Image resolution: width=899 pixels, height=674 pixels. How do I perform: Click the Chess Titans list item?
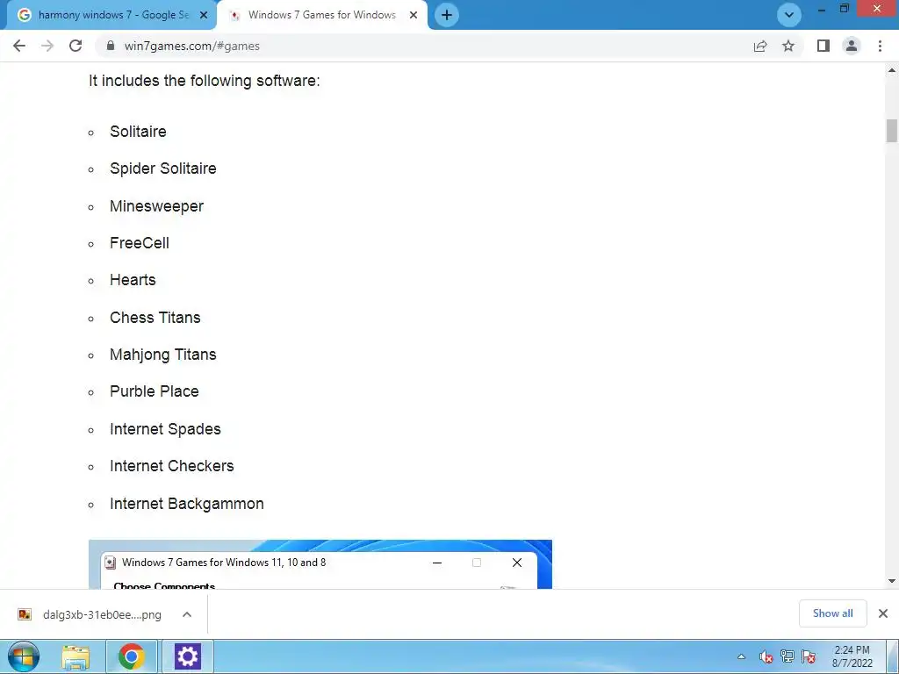[155, 318]
